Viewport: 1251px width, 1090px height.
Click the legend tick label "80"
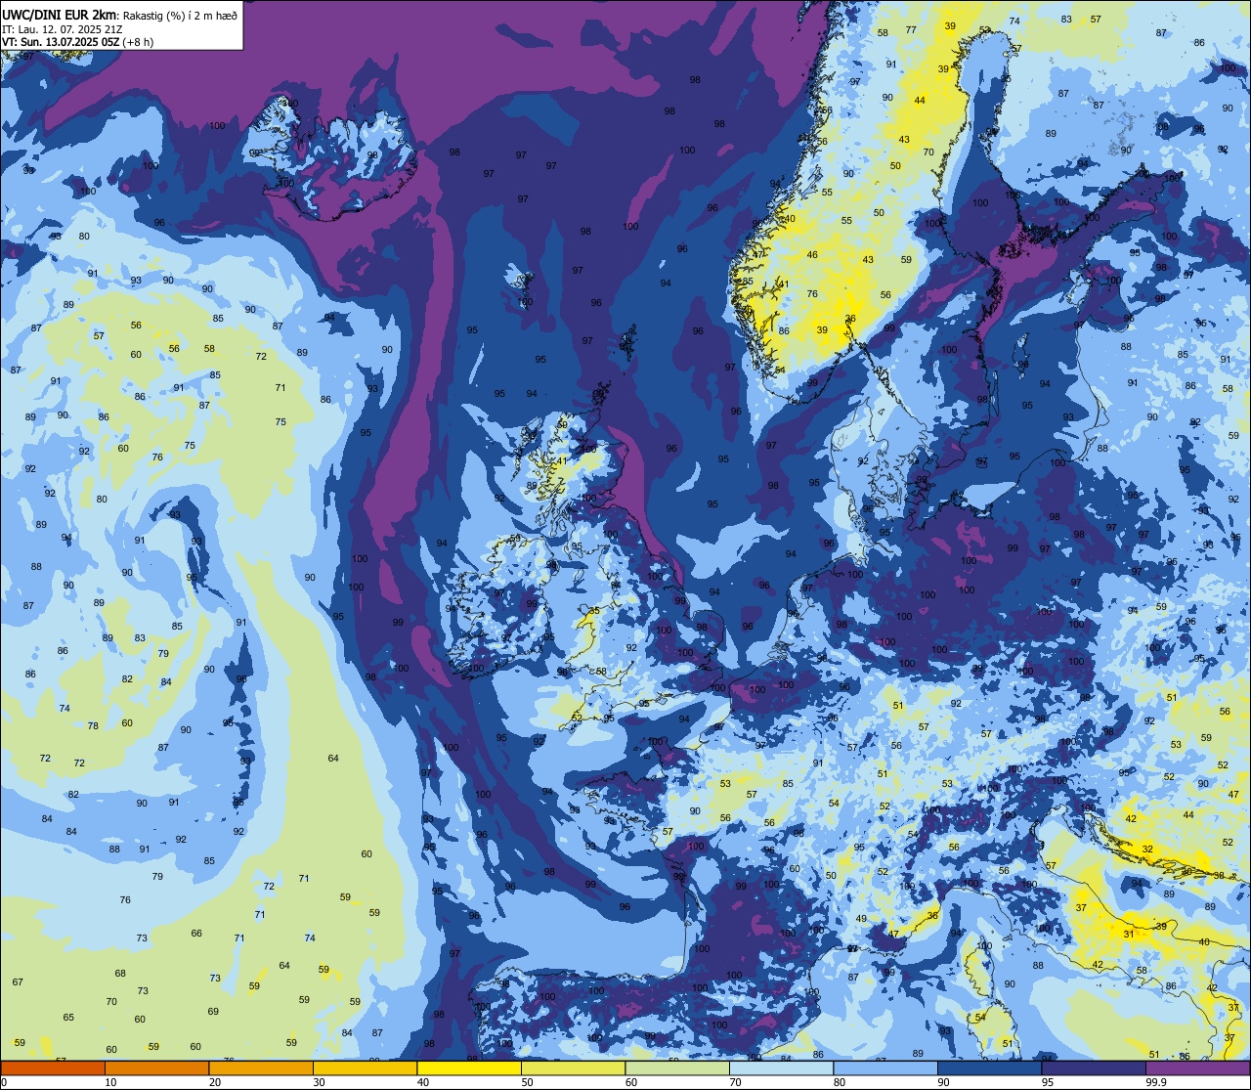click(x=840, y=1082)
